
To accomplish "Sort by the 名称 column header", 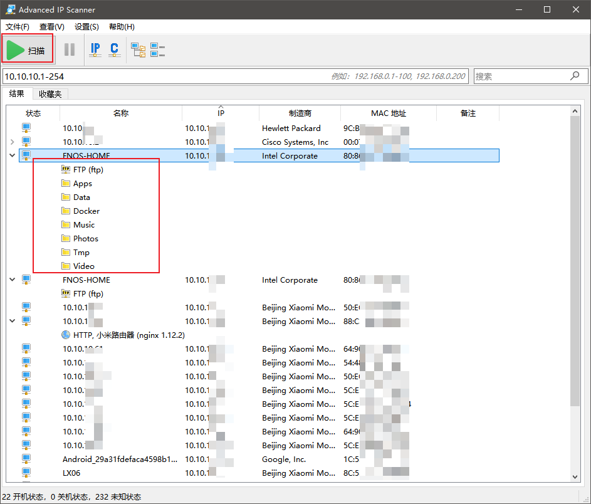I will (121, 113).
